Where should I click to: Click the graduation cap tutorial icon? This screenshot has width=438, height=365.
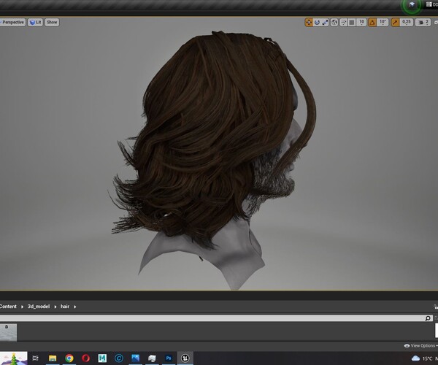pyautogui.click(x=412, y=4)
